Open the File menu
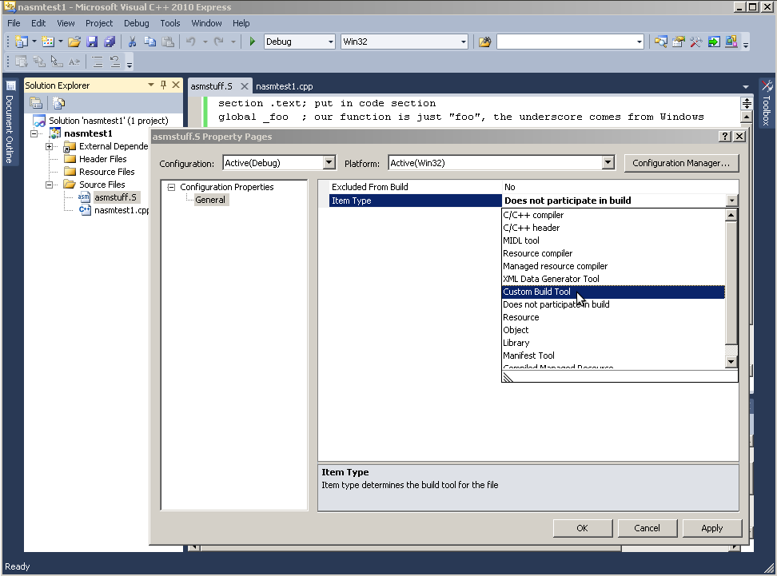This screenshot has height=576, width=777. tap(14, 23)
